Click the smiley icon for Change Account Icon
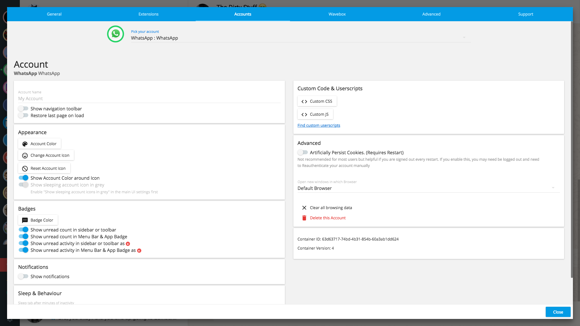This screenshot has width=580, height=326. click(x=25, y=155)
